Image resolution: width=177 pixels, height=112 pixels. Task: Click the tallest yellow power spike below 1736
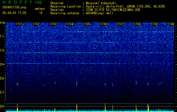pyautogui.click(x=105, y=108)
